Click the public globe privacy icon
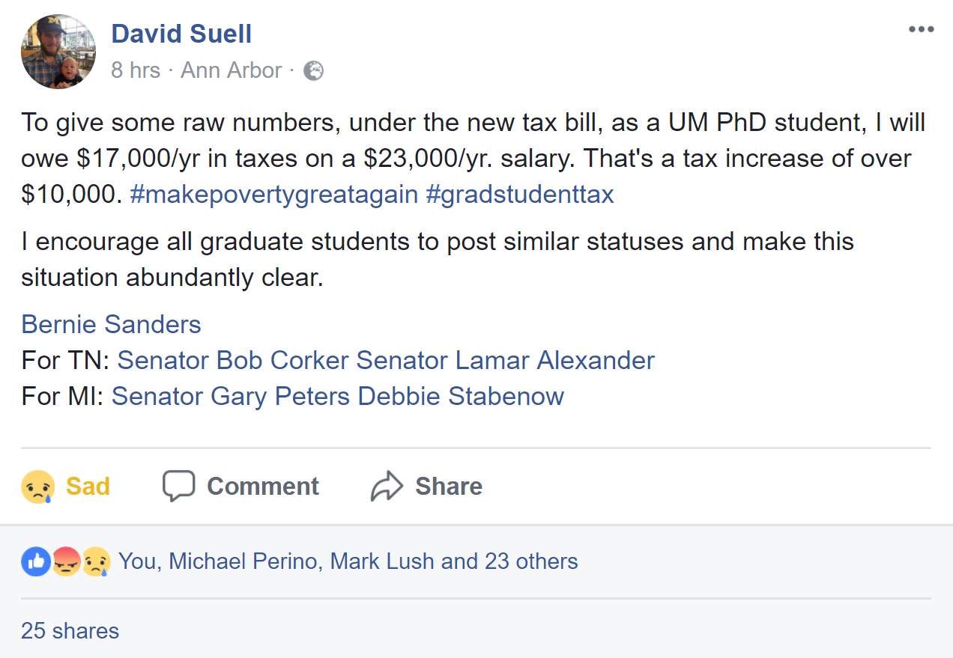Screen dimensions: 953x658 point(313,71)
